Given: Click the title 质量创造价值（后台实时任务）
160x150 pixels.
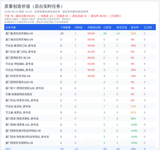Looking at the screenshot, I should point(34,6).
